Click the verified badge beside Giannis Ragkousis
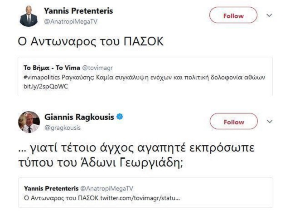Screen dimensions: 290x211 pos(120,117)
